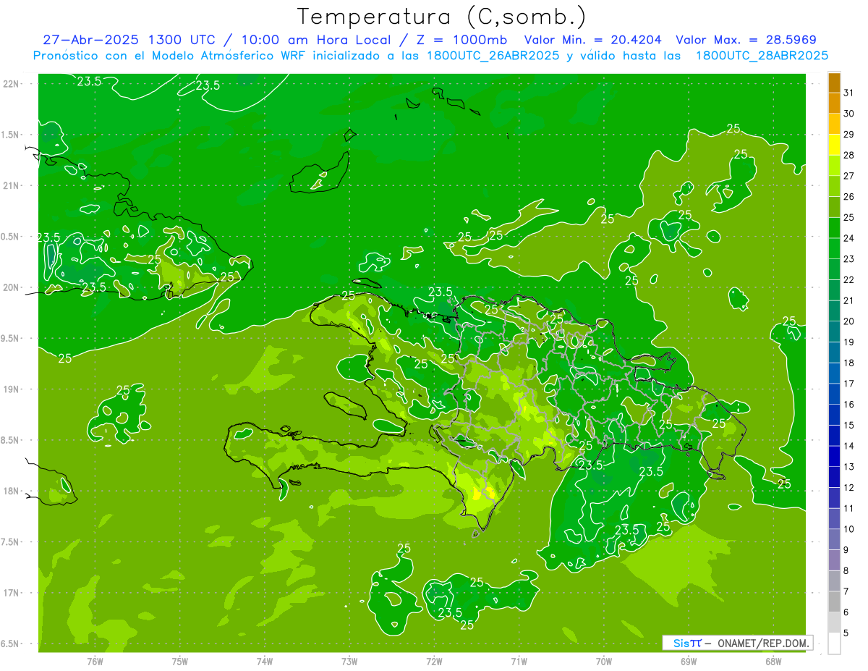Click the colorbar label 28
The height and width of the screenshot is (671, 868).
click(x=849, y=155)
